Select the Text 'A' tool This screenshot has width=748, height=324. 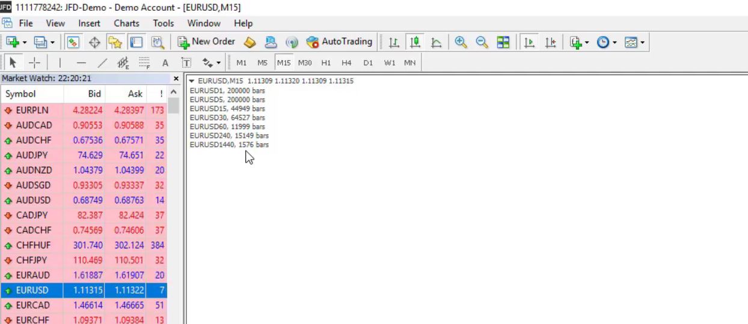[x=165, y=62]
